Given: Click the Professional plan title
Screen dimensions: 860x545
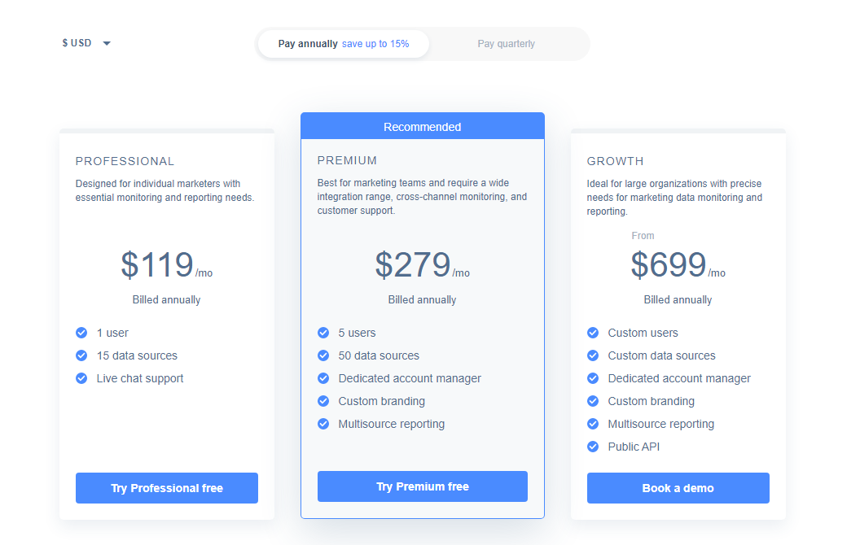Looking at the screenshot, I should click(x=125, y=161).
